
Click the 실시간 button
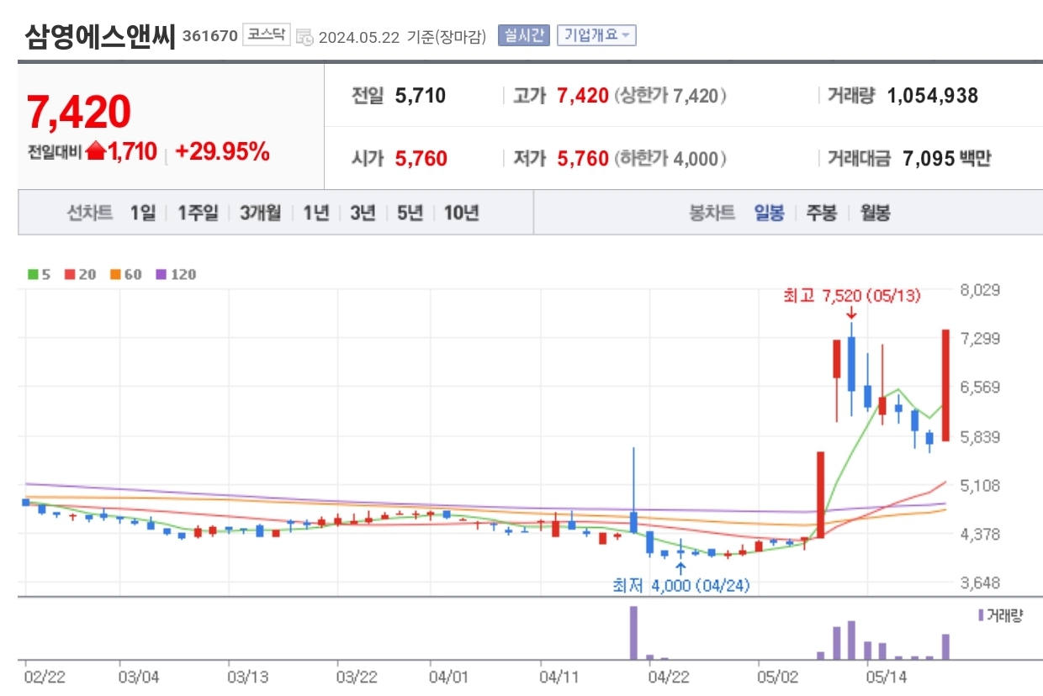click(x=523, y=35)
